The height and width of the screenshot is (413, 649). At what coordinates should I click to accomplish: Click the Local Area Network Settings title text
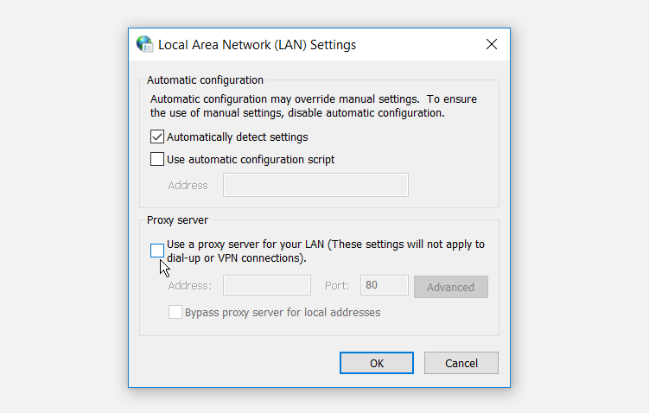pyautogui.click(x=257, y=44)
